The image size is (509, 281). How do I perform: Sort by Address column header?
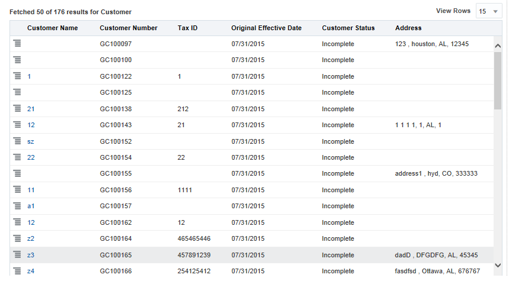coord(408,28)
